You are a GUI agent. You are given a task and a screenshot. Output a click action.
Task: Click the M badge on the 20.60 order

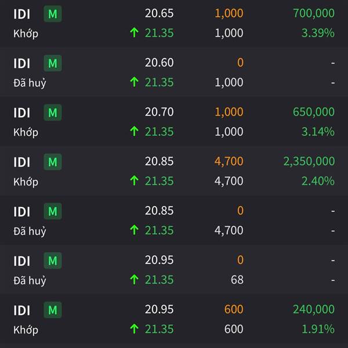(53, 63)
